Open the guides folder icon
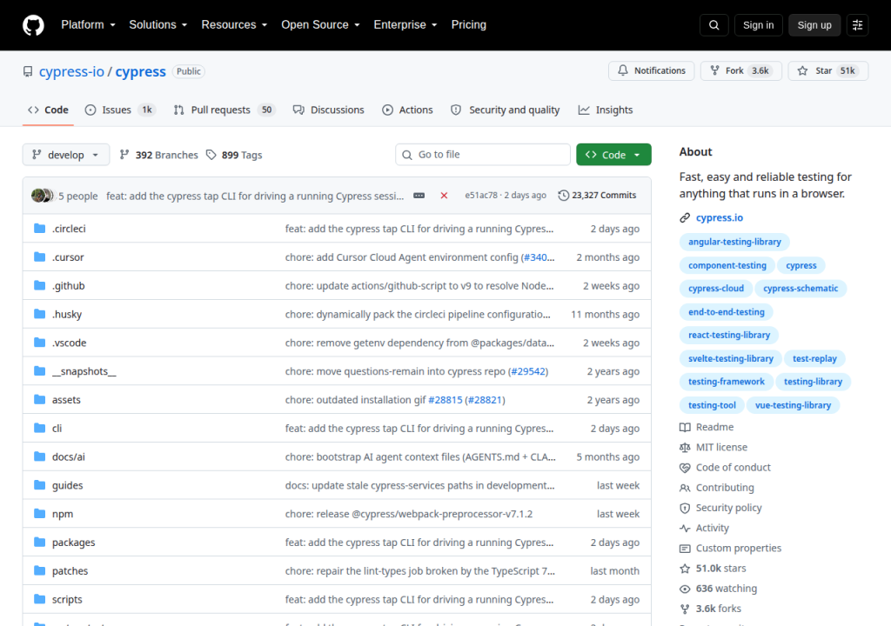 tap(39, 484)
